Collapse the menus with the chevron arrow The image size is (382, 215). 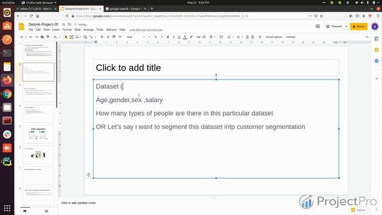tap(367, 37)
